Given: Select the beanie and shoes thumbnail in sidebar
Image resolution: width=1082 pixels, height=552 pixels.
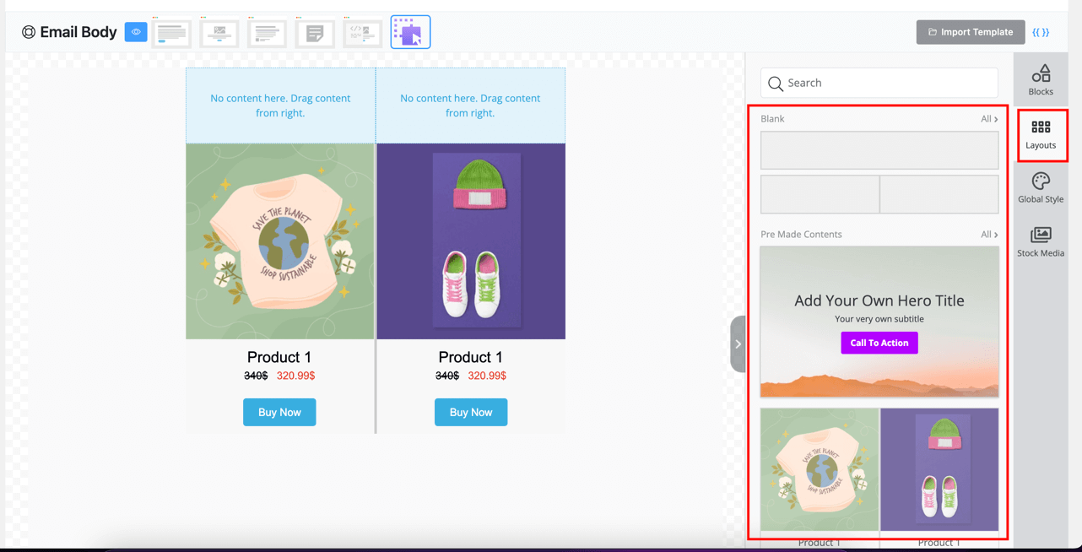Looking at the screenshot, I should [x=939, y=470].
